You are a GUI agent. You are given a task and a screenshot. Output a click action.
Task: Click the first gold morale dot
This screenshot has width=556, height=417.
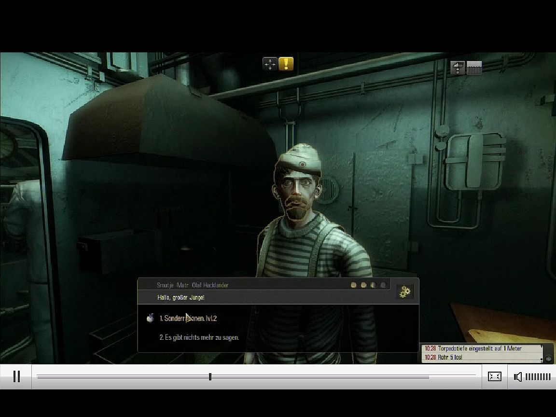(x=353, y=285)
